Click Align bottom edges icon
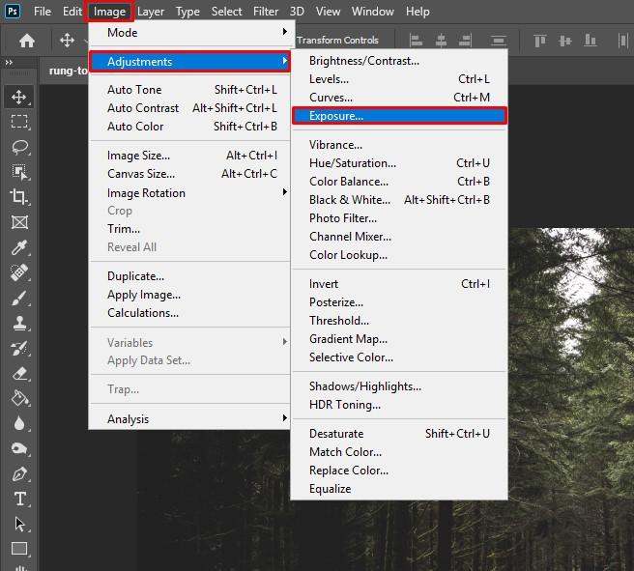634x571 pixels. click(591, 41)
